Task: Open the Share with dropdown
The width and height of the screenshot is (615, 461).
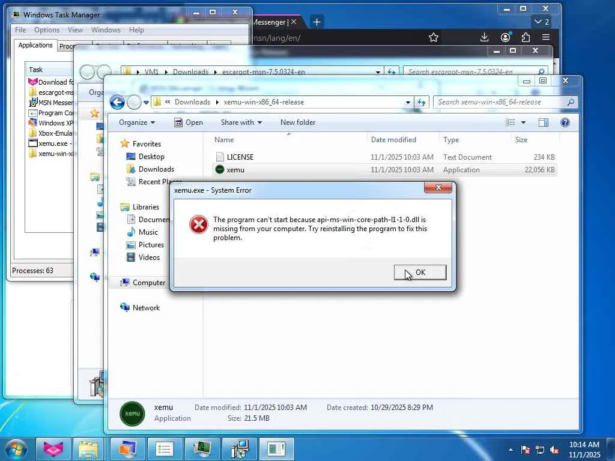Action: tap(241, 122)
